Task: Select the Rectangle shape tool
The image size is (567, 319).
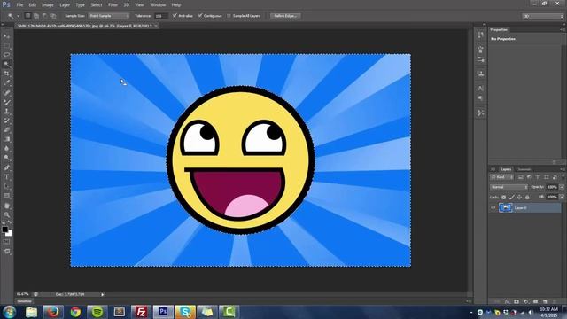Action: [6, 196]
